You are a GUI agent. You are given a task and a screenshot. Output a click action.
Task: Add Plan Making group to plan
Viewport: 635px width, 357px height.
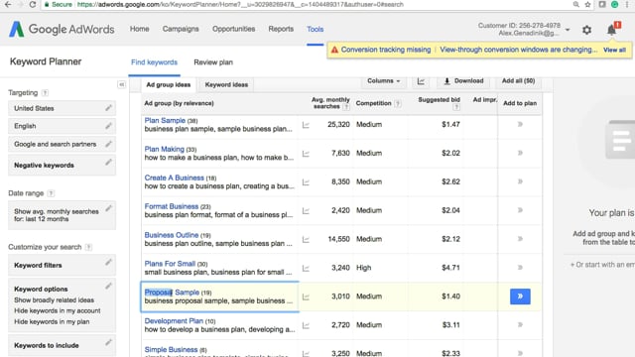pyautogui.click(x=520, y=153)
